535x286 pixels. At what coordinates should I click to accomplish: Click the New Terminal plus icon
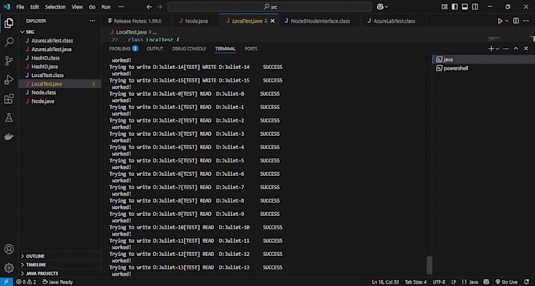click(x=491, y=49)
